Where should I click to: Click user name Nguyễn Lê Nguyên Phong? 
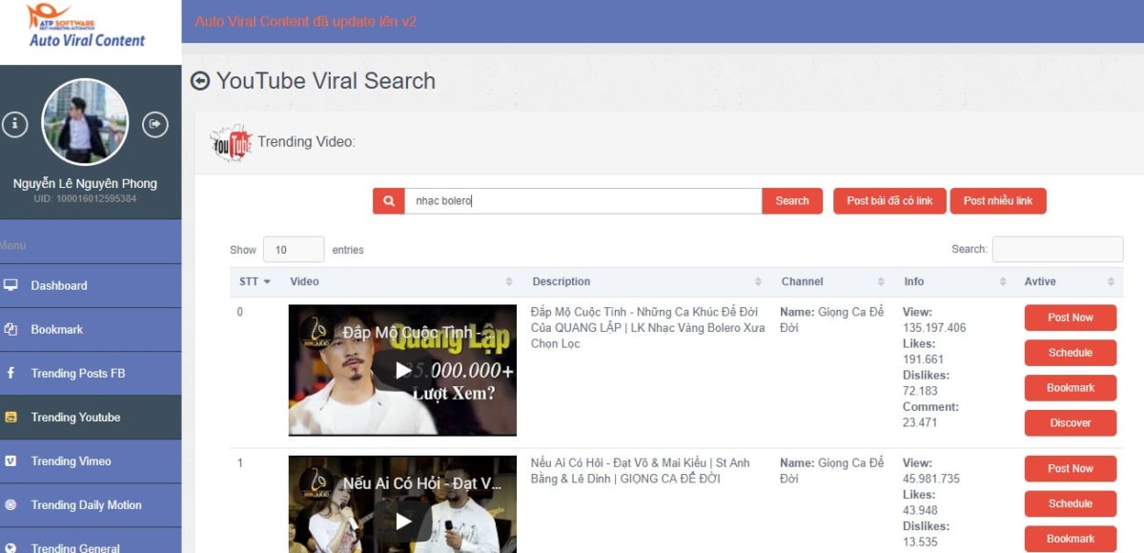pos(85,184)
